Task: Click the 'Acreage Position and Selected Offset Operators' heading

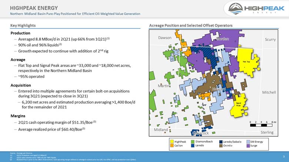Action: coord(191,25)
